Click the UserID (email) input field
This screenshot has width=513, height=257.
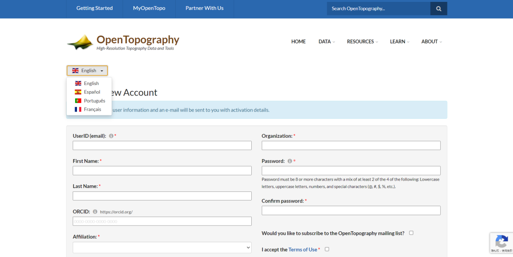[x=162, y=145]
